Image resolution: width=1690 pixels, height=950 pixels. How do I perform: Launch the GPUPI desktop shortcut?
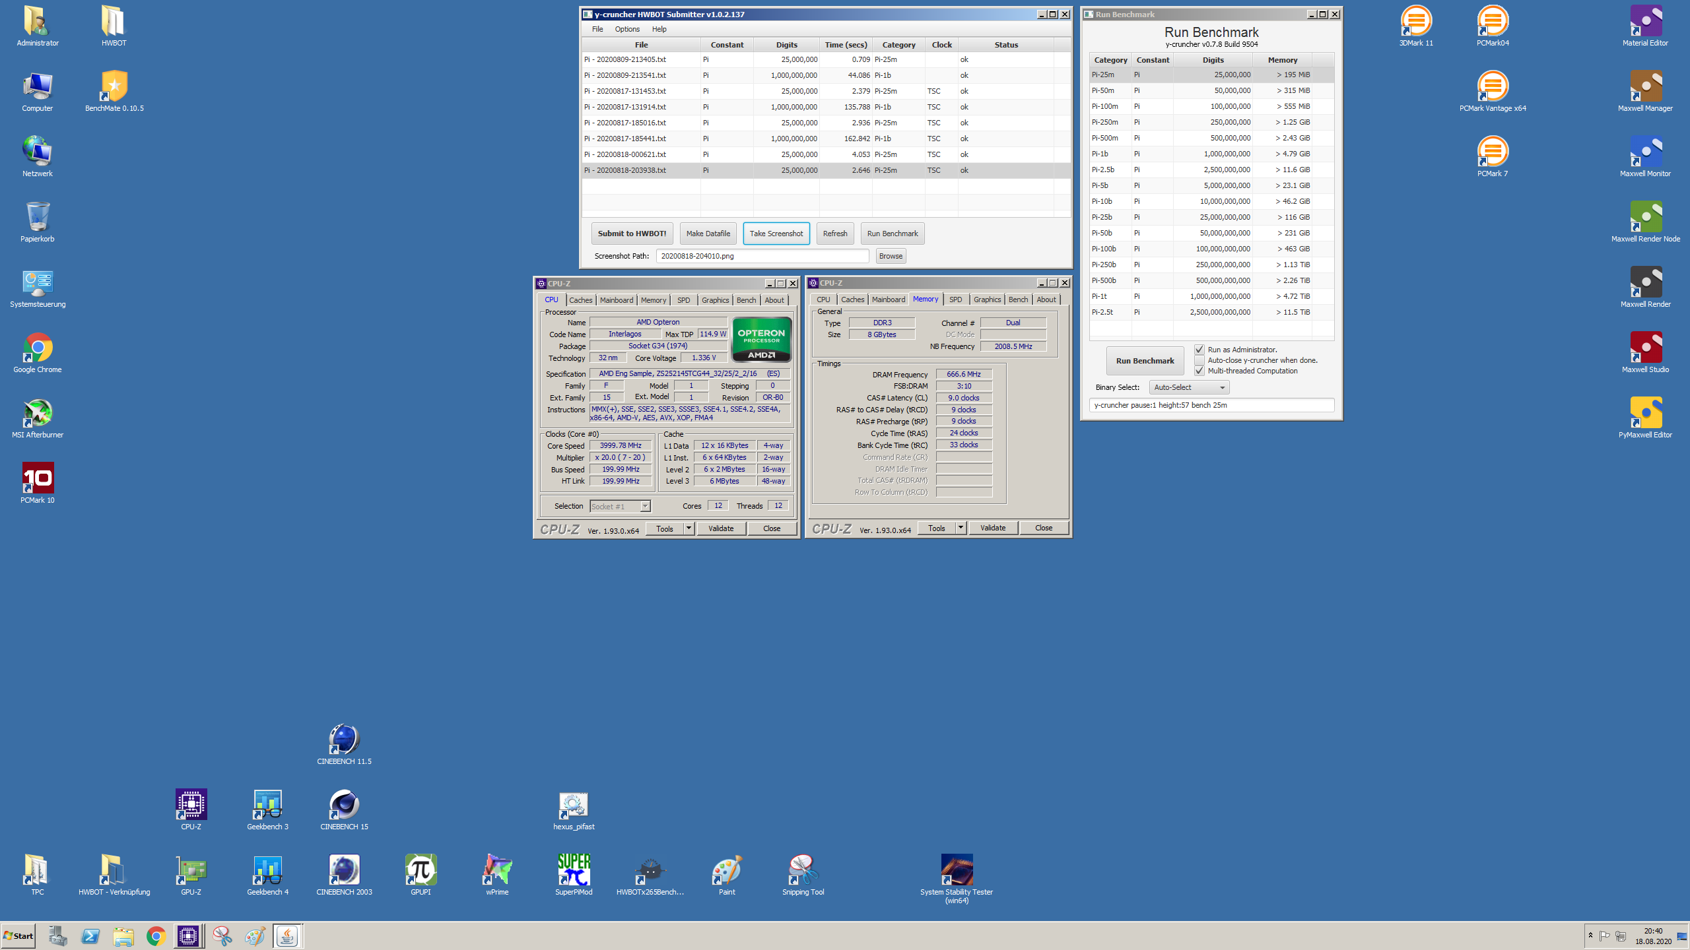(421, 875)
